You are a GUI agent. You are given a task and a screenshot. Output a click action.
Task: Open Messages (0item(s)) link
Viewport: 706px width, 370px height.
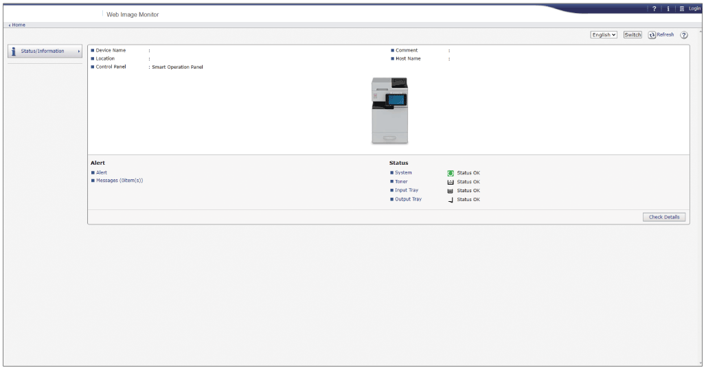tap(119, 181)
